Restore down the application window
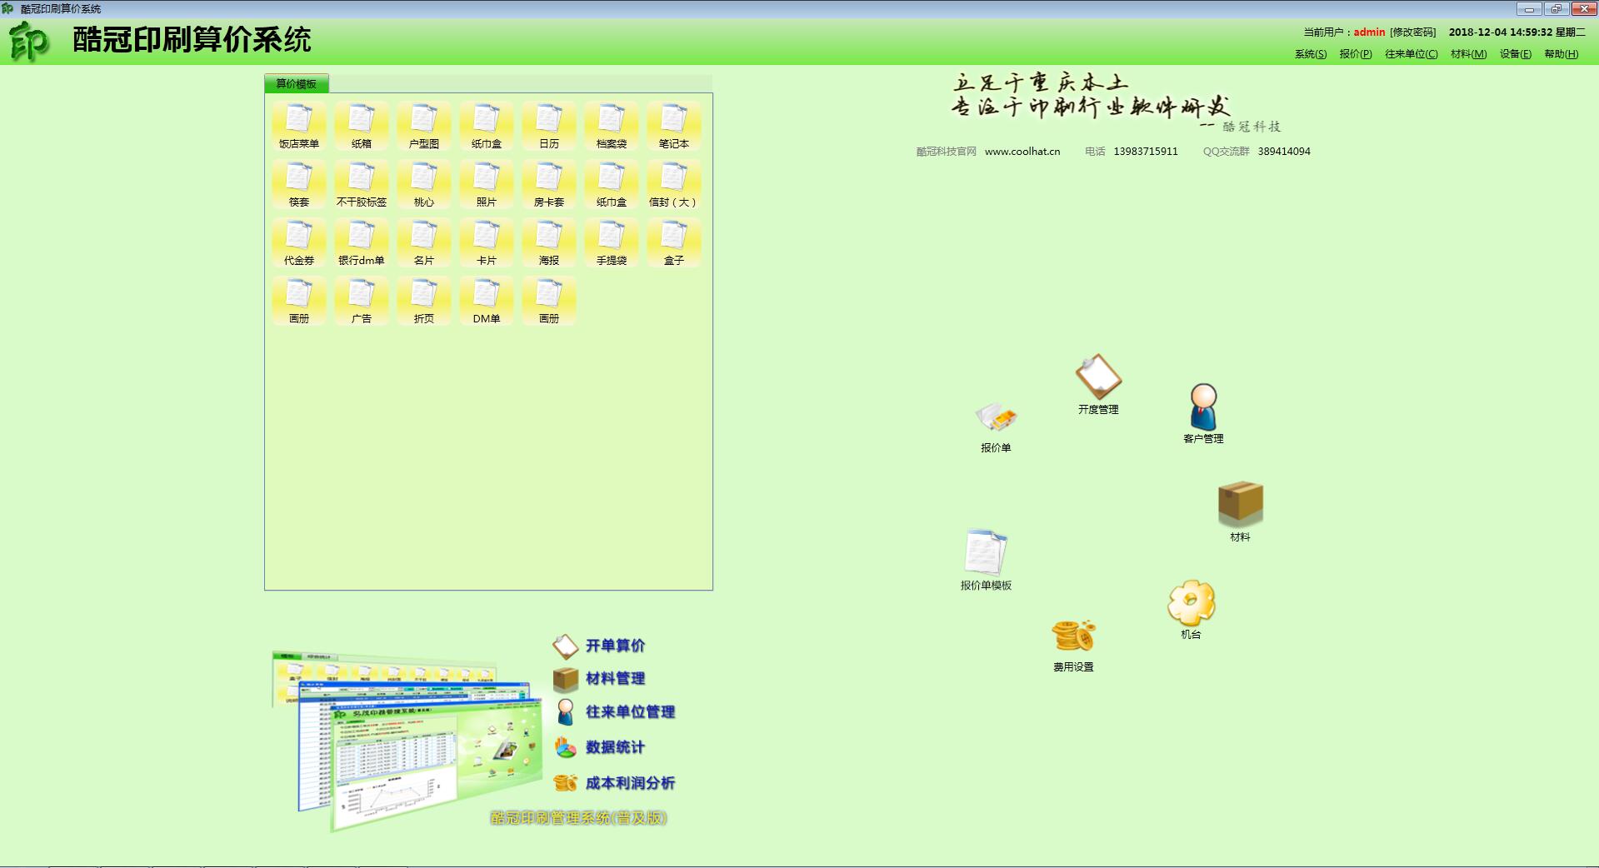Viewport: 1599px width, 868px height. (1556, 9)
